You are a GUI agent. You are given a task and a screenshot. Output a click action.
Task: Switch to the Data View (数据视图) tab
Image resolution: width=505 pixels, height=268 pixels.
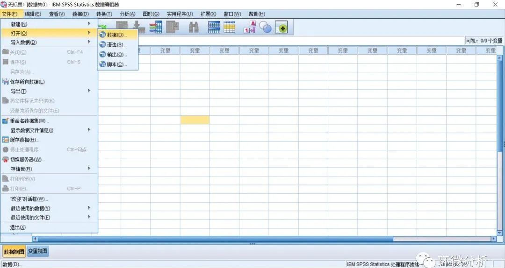pos(14,252)
